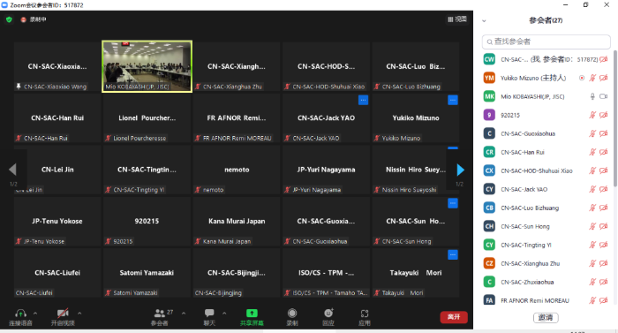Click the view layout icon at top right

(457, 19)
